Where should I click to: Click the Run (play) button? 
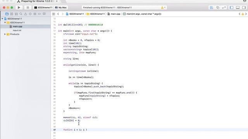point(19,7)
